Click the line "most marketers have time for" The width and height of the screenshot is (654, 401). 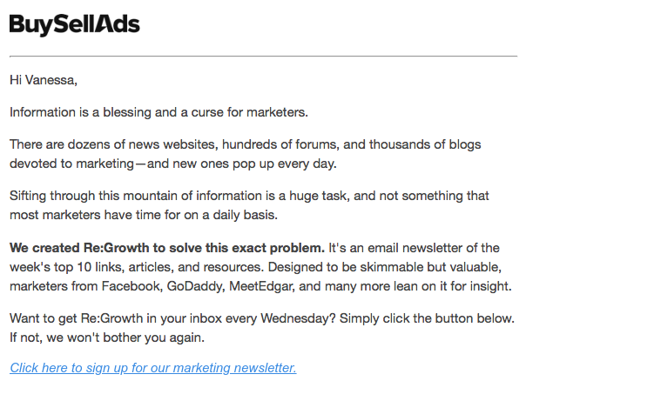[144, 215]
